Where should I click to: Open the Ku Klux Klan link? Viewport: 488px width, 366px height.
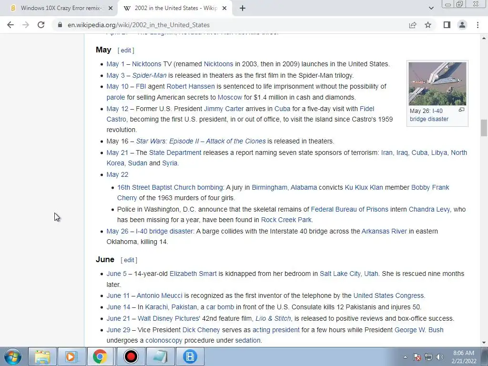point(364,187)
